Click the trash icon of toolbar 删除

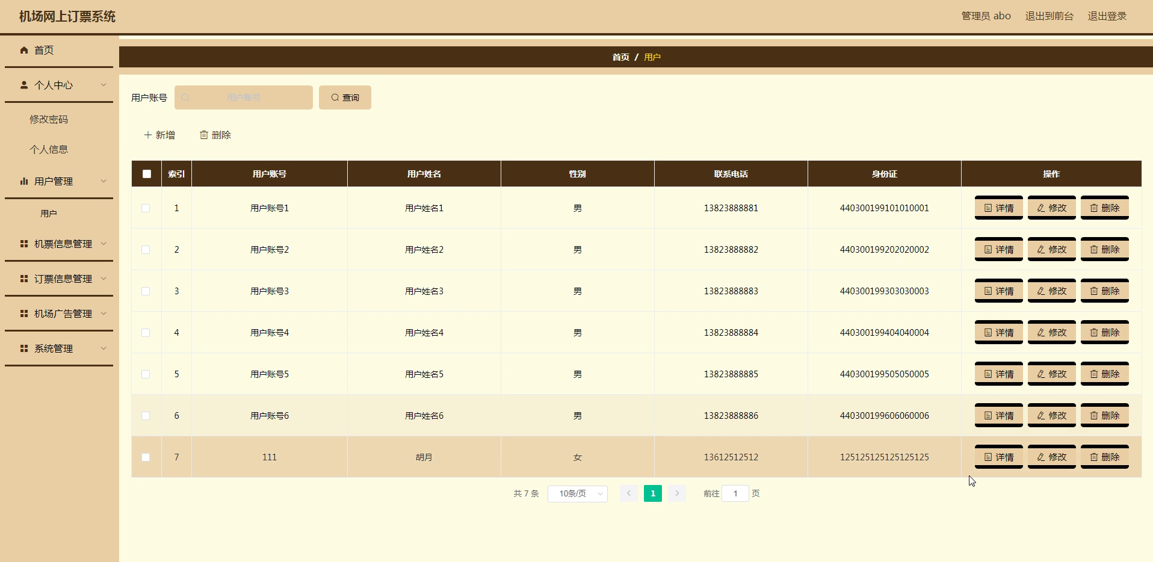point(204,135)
